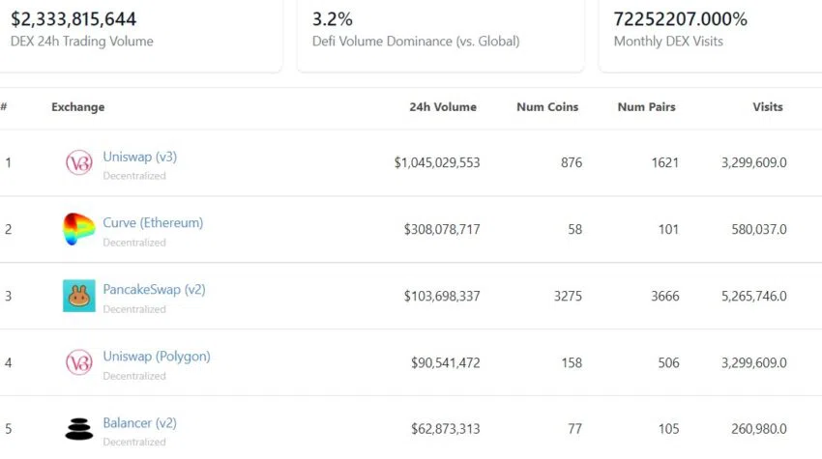Sort exchanges by Visits column

pos(768,107)
